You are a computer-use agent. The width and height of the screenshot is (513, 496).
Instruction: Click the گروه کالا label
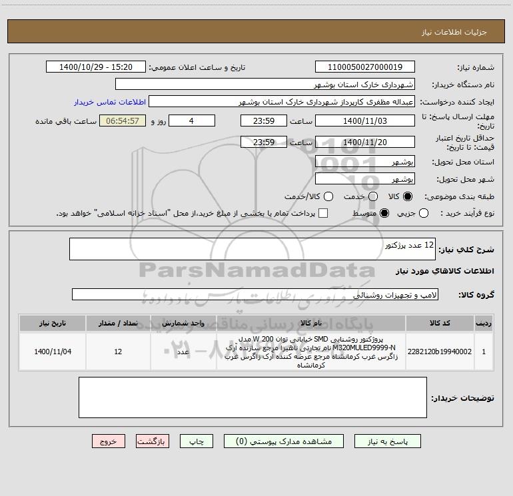(476, 294)
